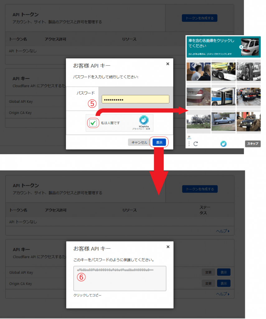Screen dimensions: 266x319
Task: Expand the ヘルプ link under the lower API token table
Action: click(223, 231)
